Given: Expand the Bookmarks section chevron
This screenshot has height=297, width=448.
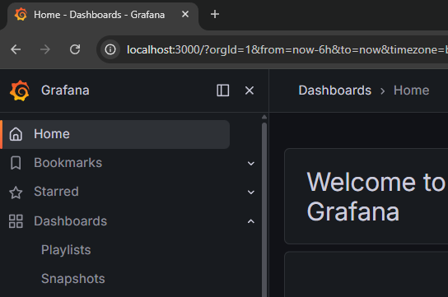Looking at the screenshot, I should click(251, 163).
